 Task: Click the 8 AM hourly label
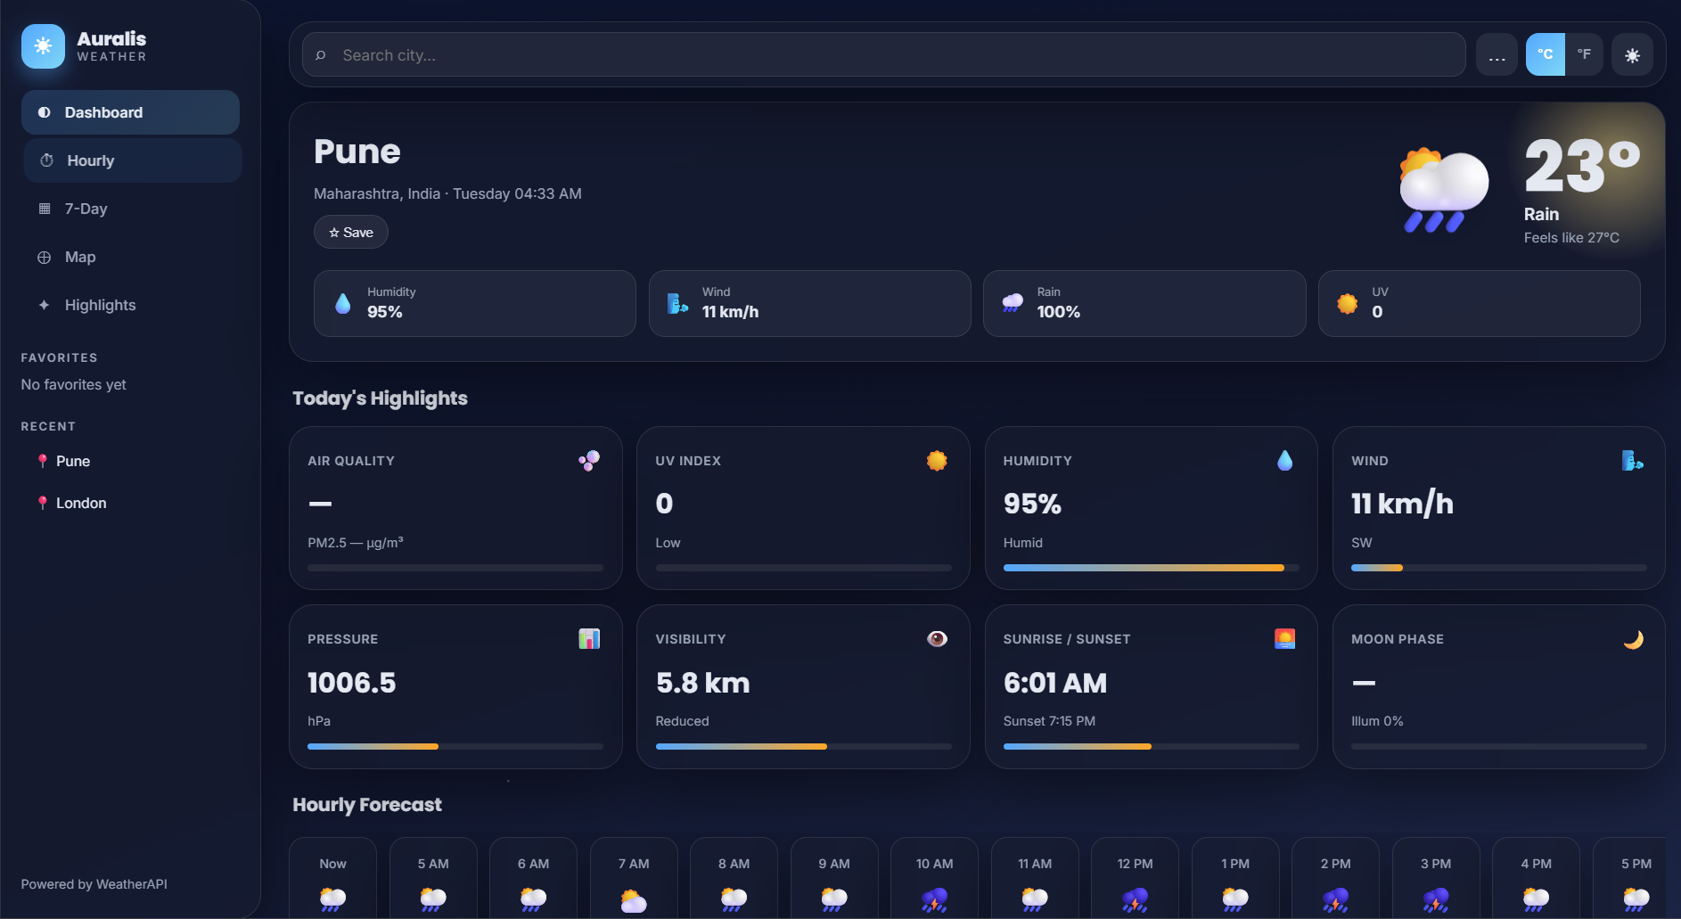[734, 864]
